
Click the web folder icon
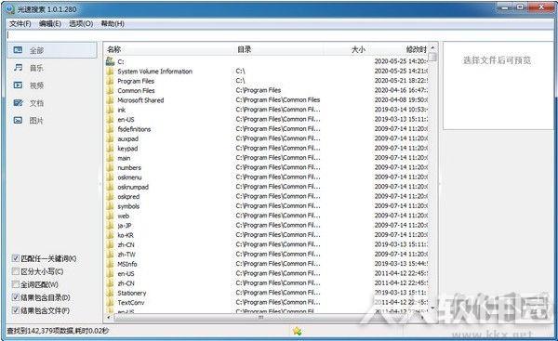110,216
